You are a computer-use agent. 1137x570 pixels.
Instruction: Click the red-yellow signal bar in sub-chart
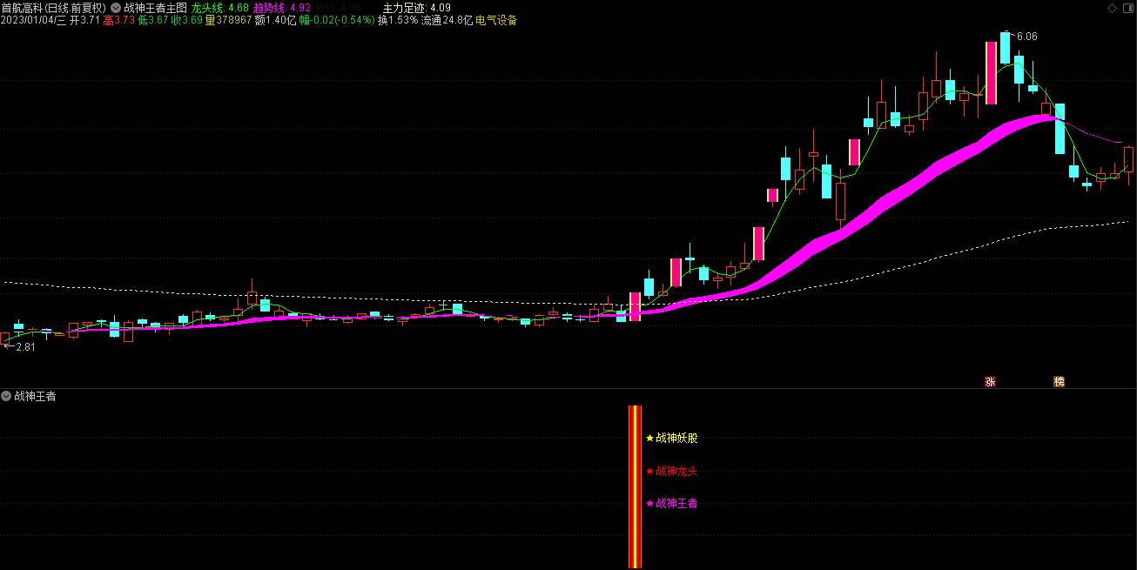pos(636,487)
